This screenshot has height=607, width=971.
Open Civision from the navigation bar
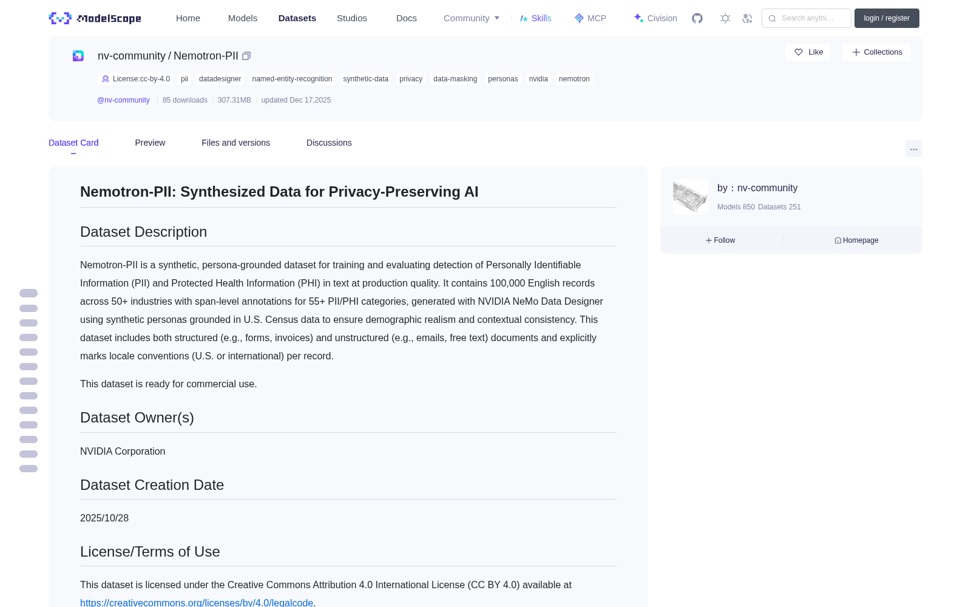tap(655, 18)
